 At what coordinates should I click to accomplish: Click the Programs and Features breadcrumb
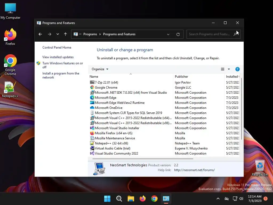click(119, 34)
